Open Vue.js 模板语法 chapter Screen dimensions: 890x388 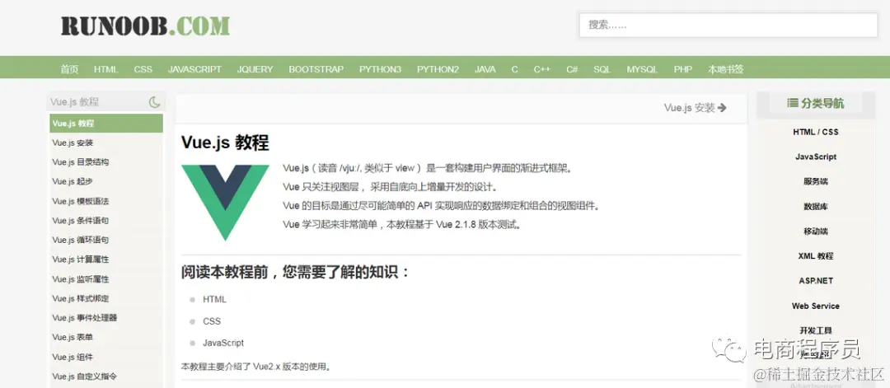point(81,201)
